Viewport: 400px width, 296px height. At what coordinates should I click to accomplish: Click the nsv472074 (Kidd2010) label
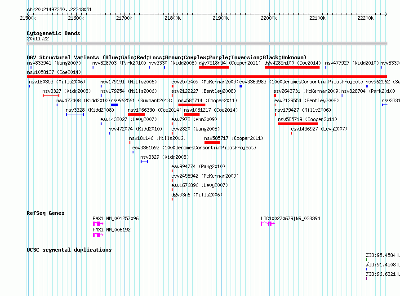[135, 129]
